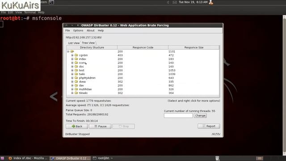This screenshot has height=161, width=286.
Task: Click the 302 response code for dvwa
Action: [120, 81]
